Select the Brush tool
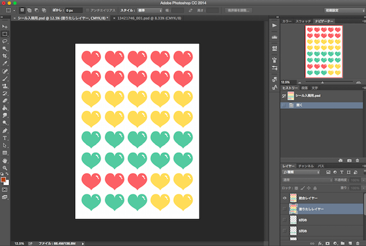 (x=5, y=79)
